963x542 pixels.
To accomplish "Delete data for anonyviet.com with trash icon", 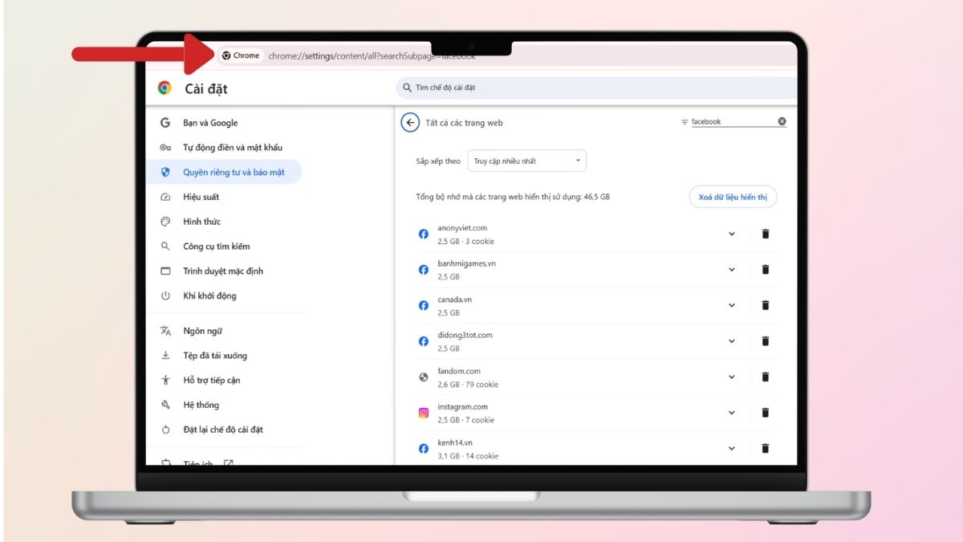I will pyautogui.click(x=766, y=234).
